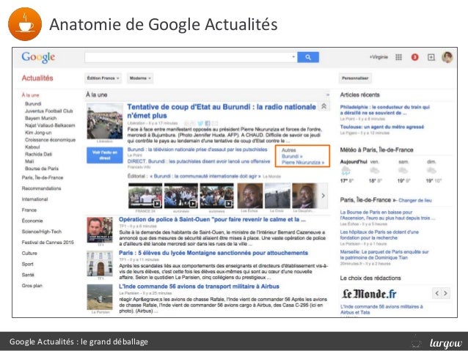The height and width of the screenshot is (351, 468).
Task: Open International section
Action: point(34,199)
